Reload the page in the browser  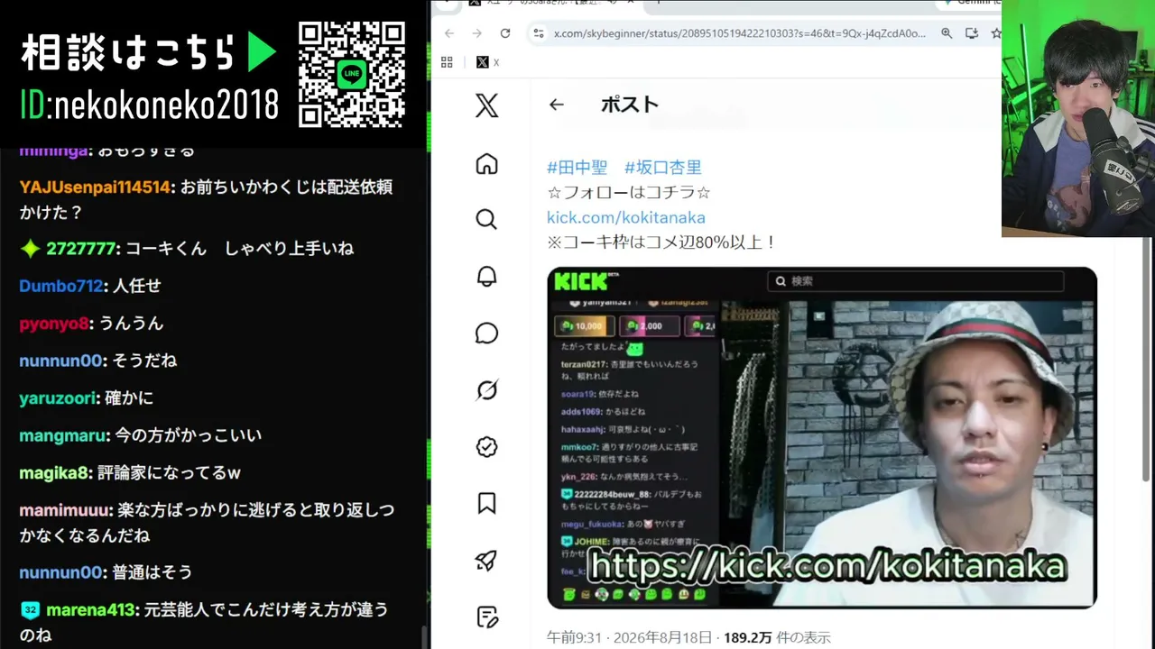click(505, 33)
